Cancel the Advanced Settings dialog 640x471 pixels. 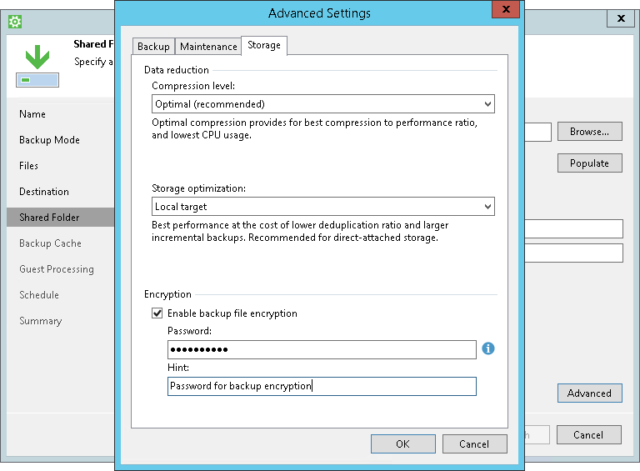pyautogui.click(x=474, y=443)
